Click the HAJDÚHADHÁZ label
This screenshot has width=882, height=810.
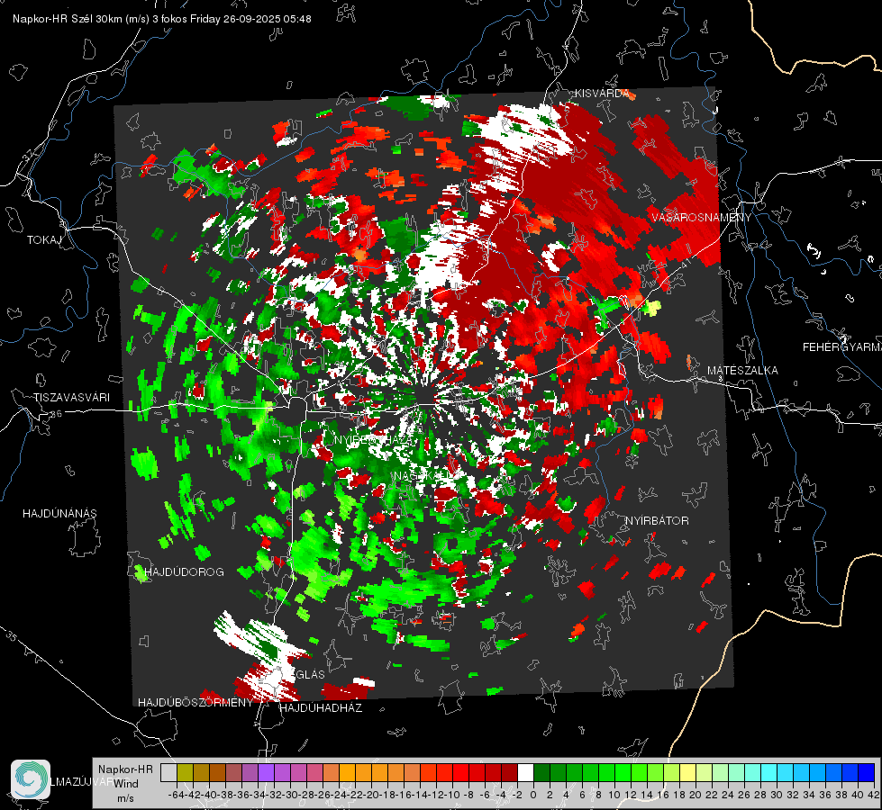321,707
